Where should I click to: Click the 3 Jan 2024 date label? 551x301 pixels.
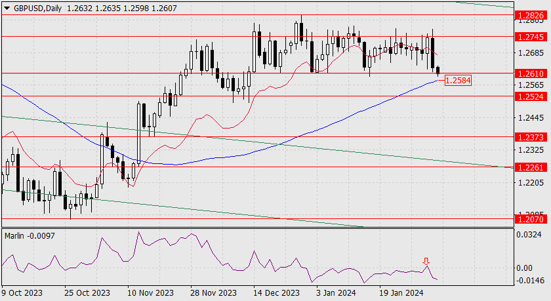337,292
